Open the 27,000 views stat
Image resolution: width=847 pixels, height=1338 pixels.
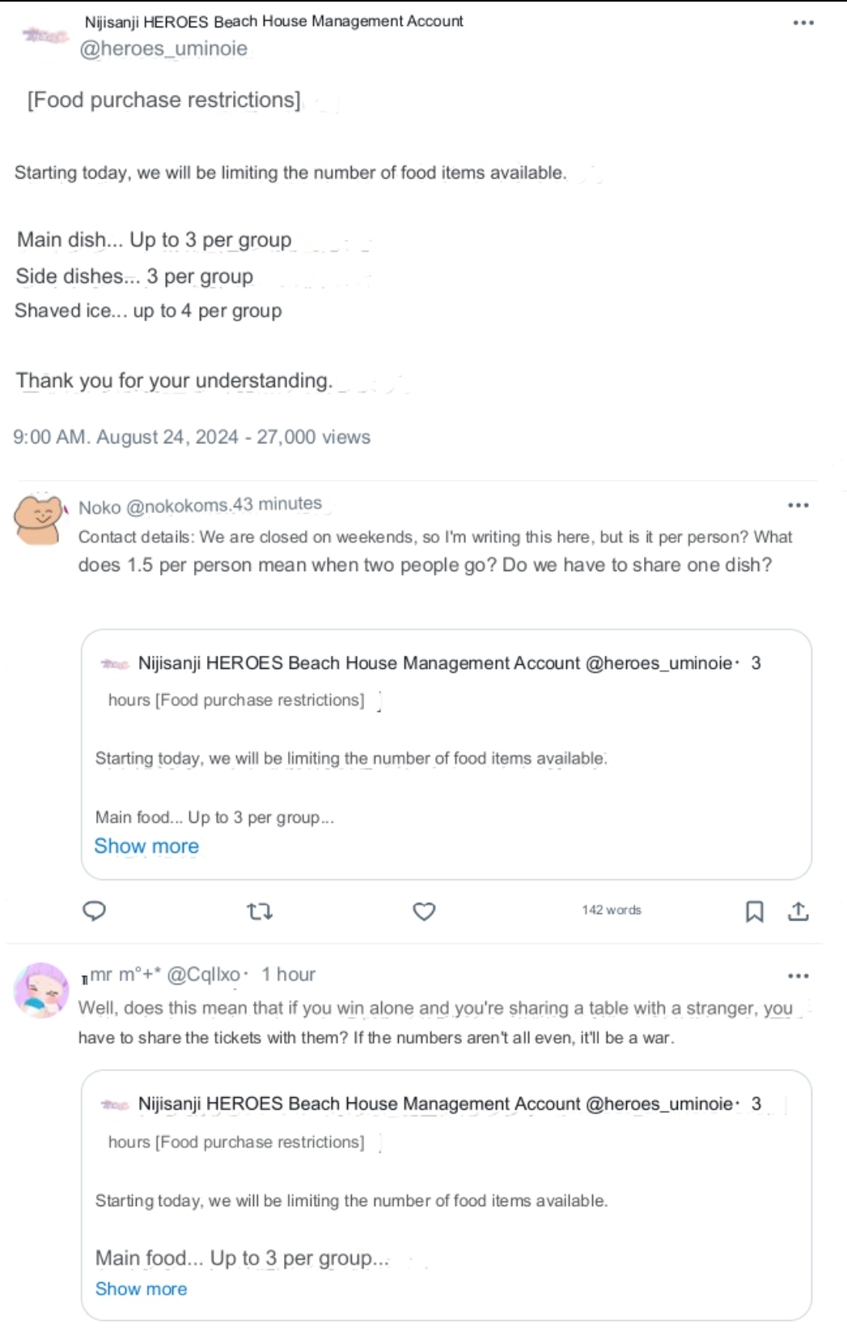coord(314,437)
